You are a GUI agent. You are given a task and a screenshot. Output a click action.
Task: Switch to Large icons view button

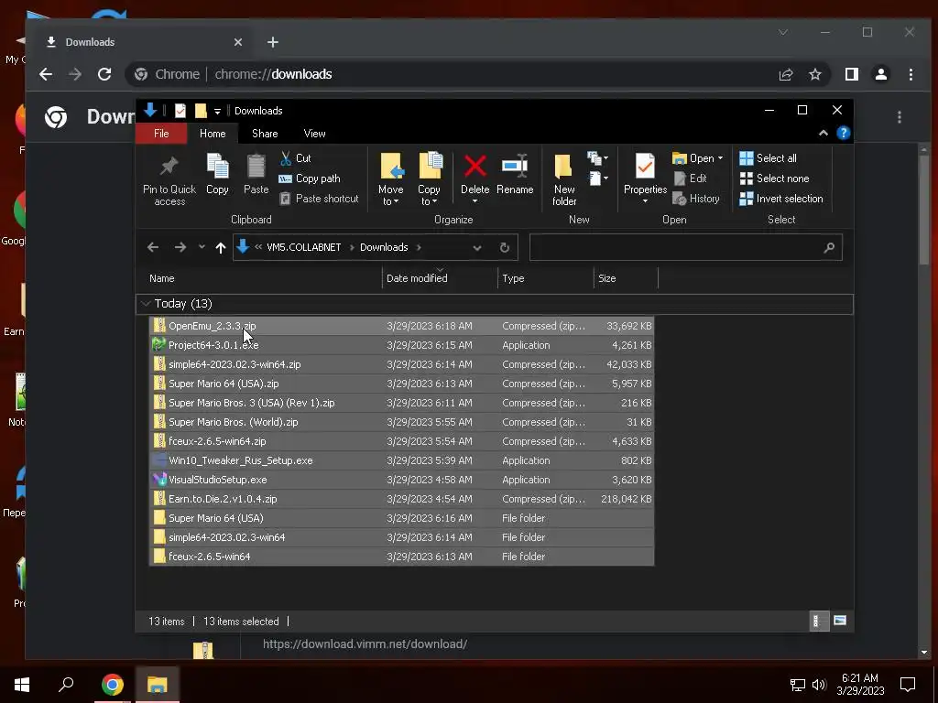(x=840, y=621)
